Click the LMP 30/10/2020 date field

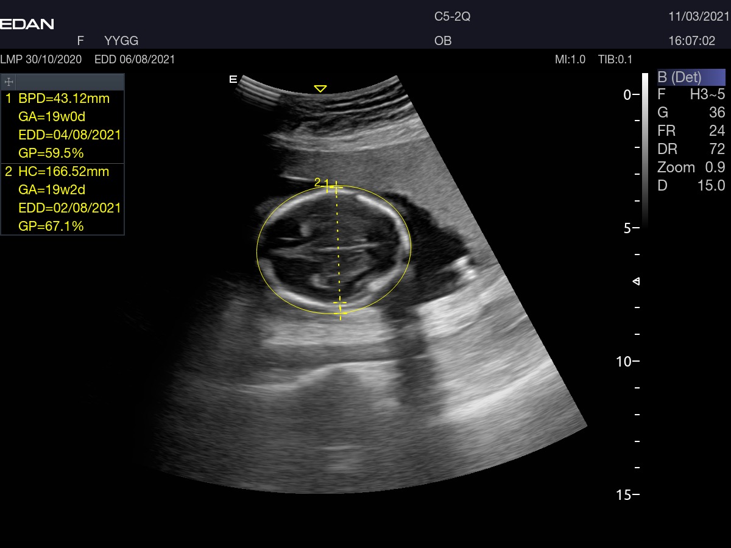point(41,60)
